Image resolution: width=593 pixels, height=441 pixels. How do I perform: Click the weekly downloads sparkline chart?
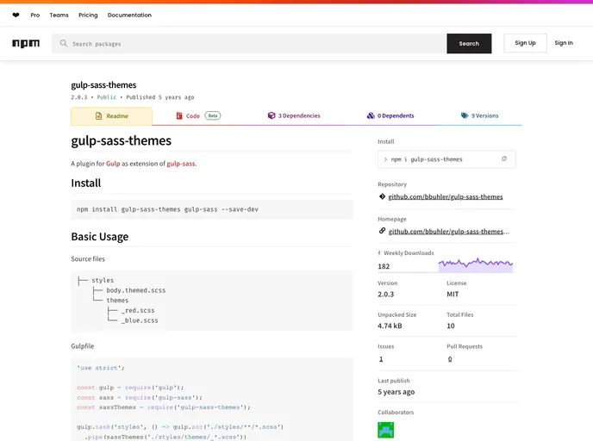point(476,264)
